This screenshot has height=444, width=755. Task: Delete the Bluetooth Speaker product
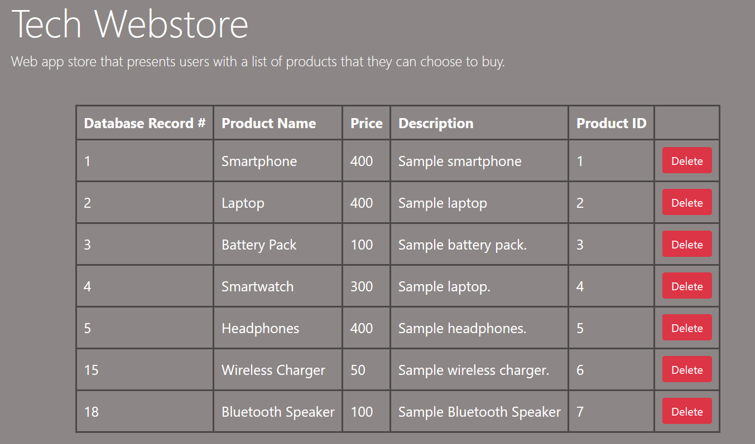coord(686,411)
